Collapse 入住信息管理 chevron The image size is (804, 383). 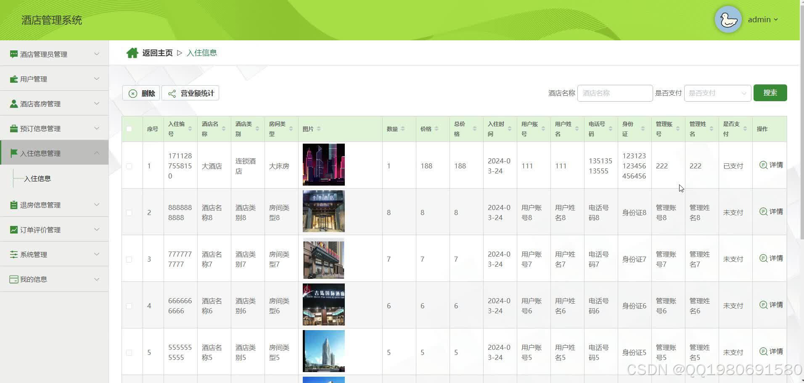97,153
